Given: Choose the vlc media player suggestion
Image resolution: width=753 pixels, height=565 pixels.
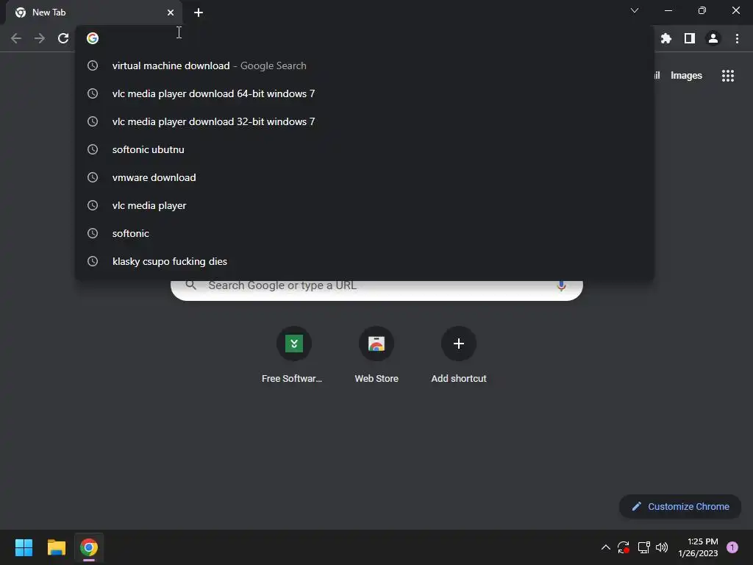Looking at the screenshot, I should point(365,206).
